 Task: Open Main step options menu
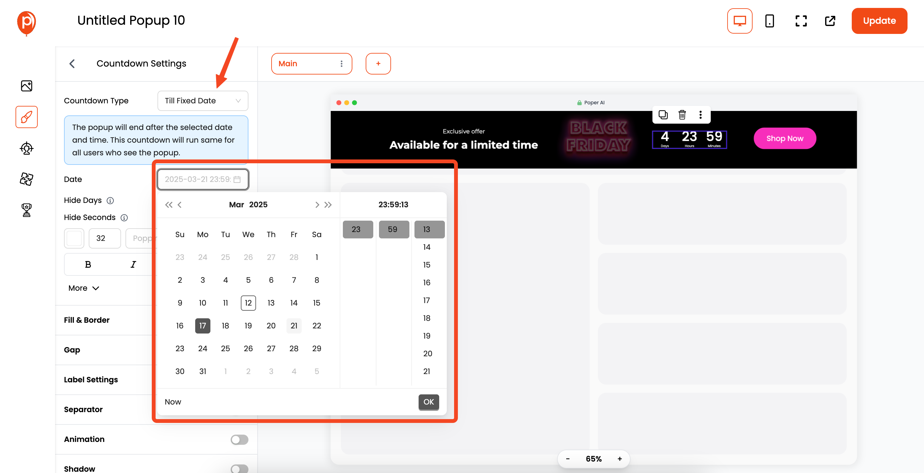click(x=341, y=63)
